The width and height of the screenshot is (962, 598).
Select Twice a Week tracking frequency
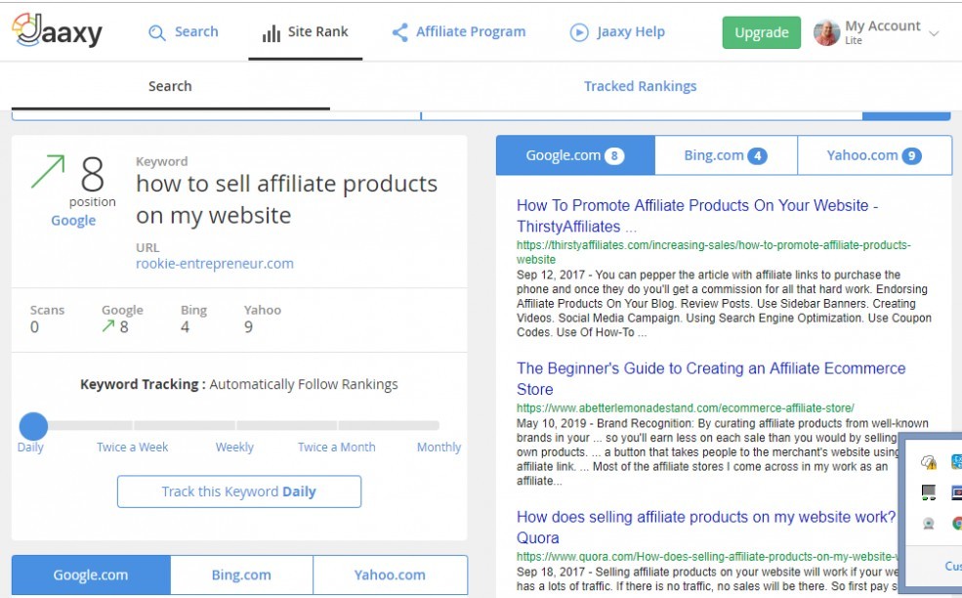click(x=131, y=447)
